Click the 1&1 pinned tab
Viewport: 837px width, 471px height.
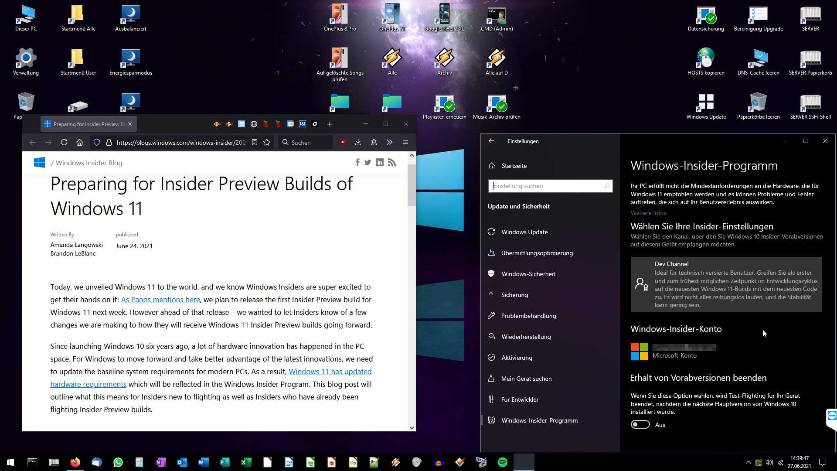tap(303, 124)
